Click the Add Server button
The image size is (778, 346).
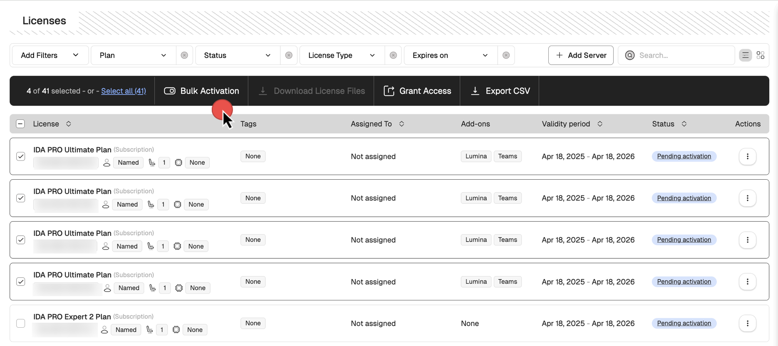click(x=581, y=55)
